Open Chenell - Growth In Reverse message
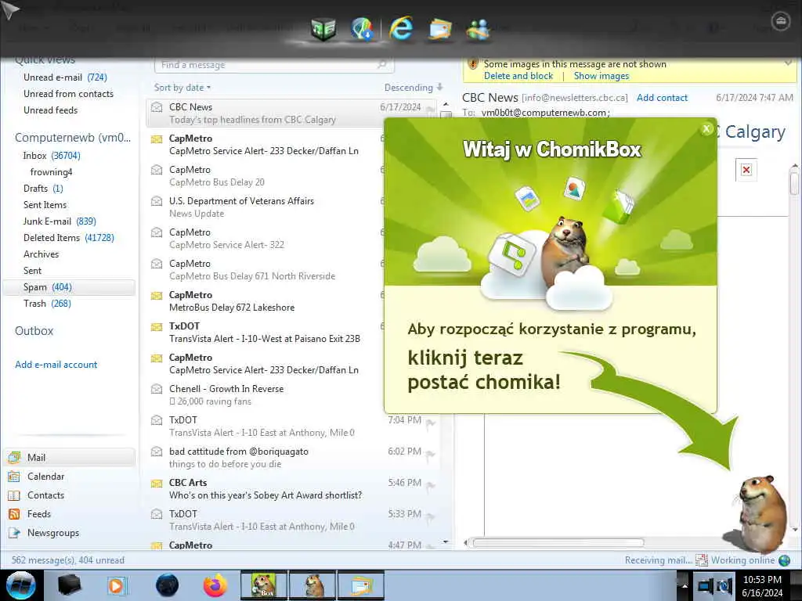 pos(266,395)
